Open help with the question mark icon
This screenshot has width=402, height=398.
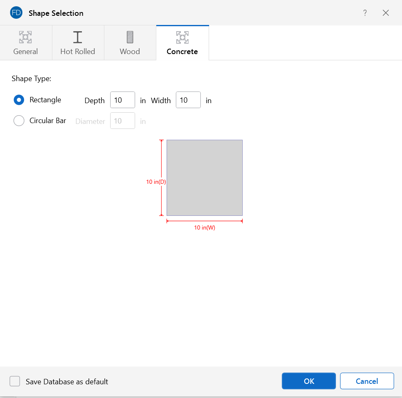click(365, 13)
